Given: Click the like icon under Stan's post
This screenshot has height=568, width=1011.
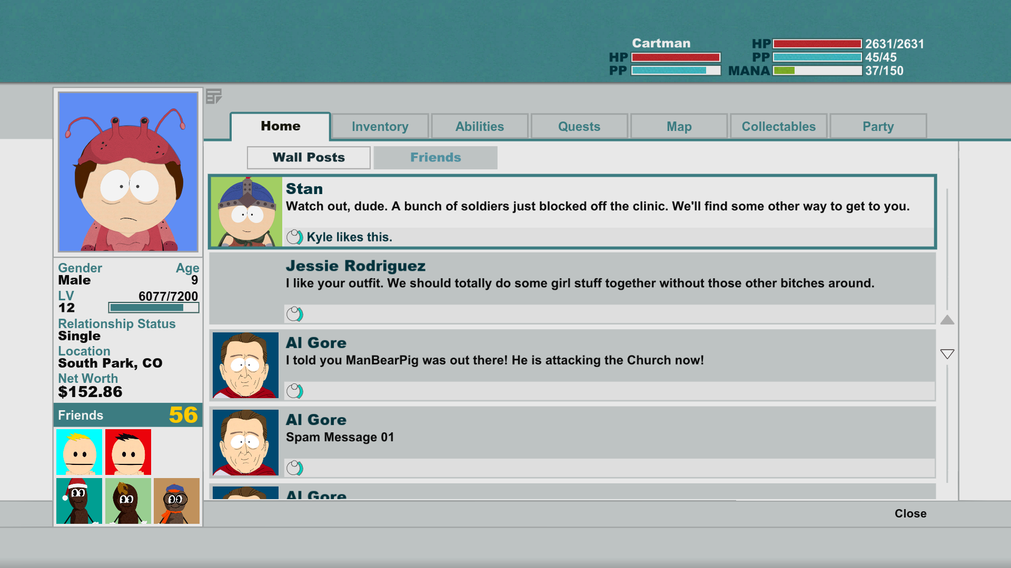Looking at the screenshot, I should (294, 237).
